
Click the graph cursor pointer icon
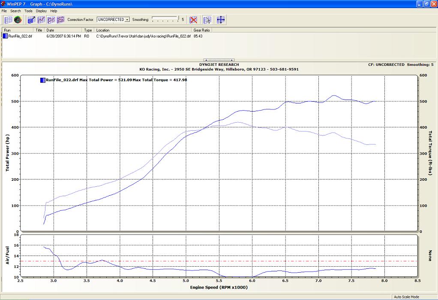coord(207,20)
